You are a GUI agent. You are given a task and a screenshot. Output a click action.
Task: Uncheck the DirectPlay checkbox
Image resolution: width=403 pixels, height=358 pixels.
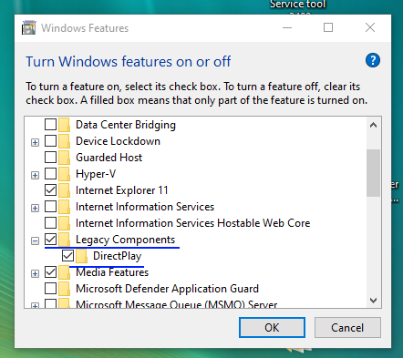(x=67, y=256)
